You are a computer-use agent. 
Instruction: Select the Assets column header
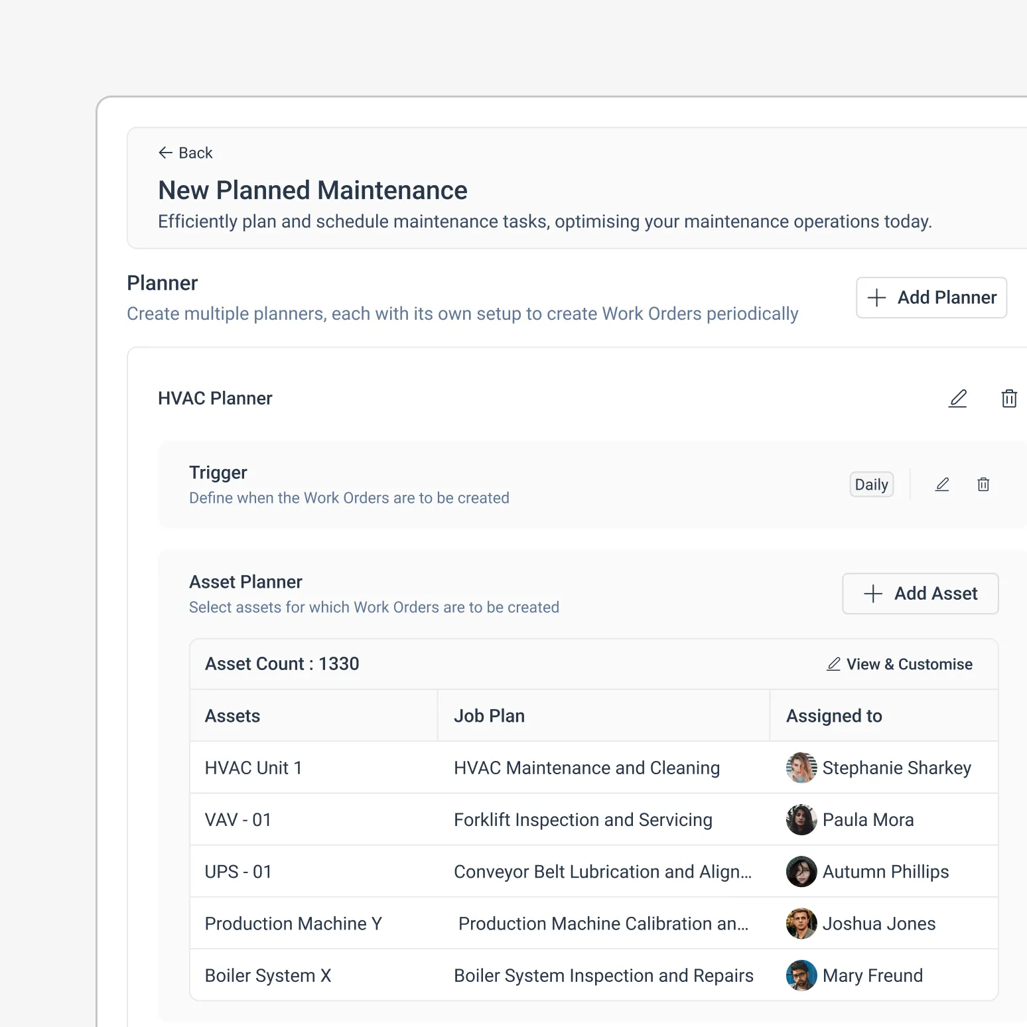[232, 716]
